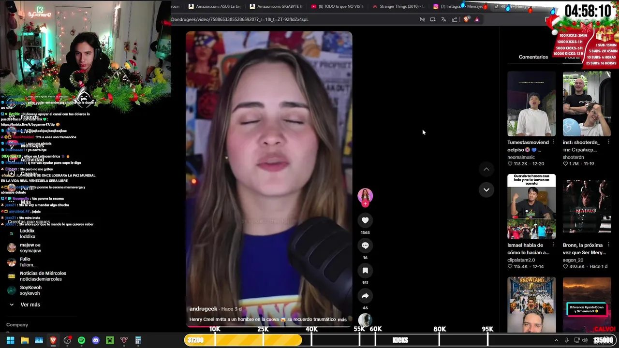Open Minecraft from the taskbar
Image resolution: width=619 pixels, height=348 pixels.
[x=110, y=340]
